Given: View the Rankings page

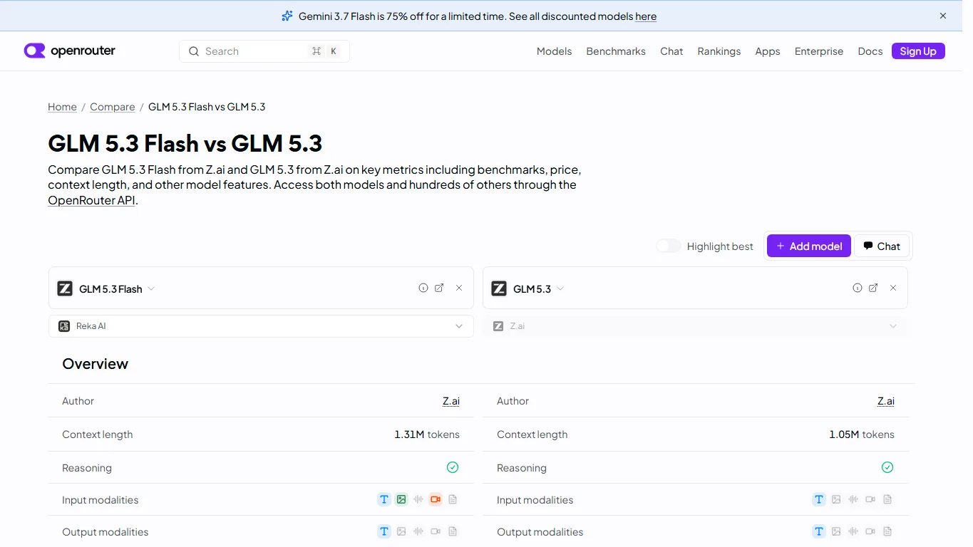Looking at the screenshot, I should coord(719,51).
